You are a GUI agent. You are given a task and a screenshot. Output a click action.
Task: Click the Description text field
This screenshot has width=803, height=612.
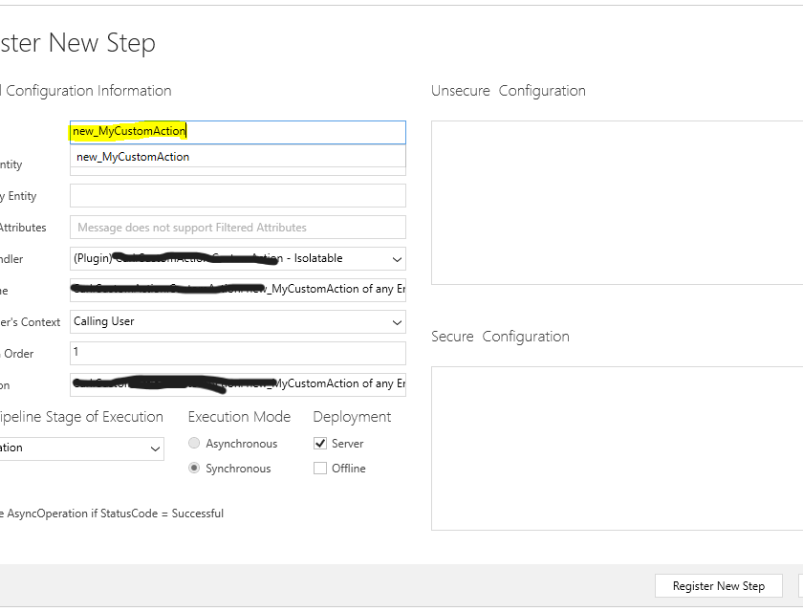pyautogui.click(x=237, y=384)
